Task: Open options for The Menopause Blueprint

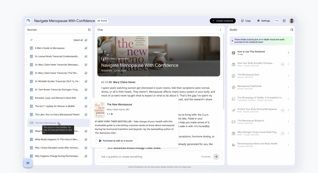Action: tap(289, 122)
